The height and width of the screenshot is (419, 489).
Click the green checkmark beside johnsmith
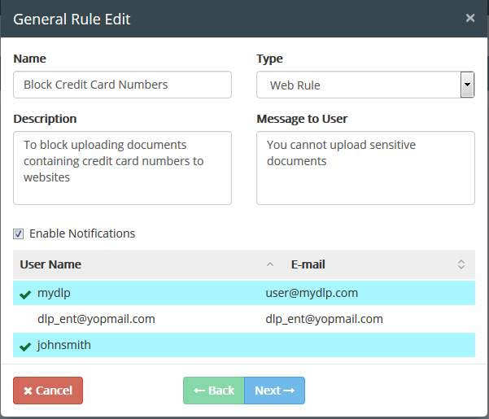[x=25, y=346]
